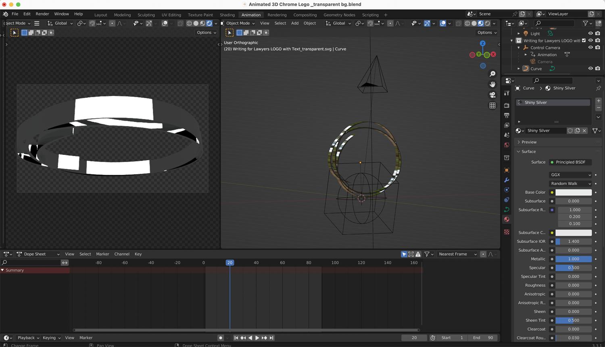Image resolution: width=605 pixels, height=347 pixels.
Task: Open the Render menu in the menu bar
Action: point(42,13)
